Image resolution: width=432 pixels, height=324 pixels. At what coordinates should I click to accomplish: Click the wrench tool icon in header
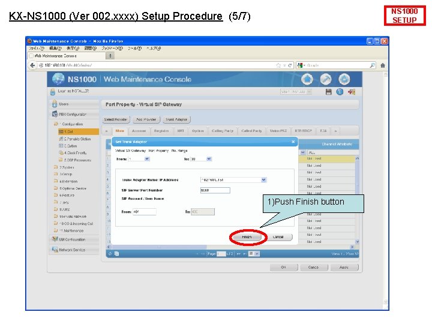[x=326, y=79]
